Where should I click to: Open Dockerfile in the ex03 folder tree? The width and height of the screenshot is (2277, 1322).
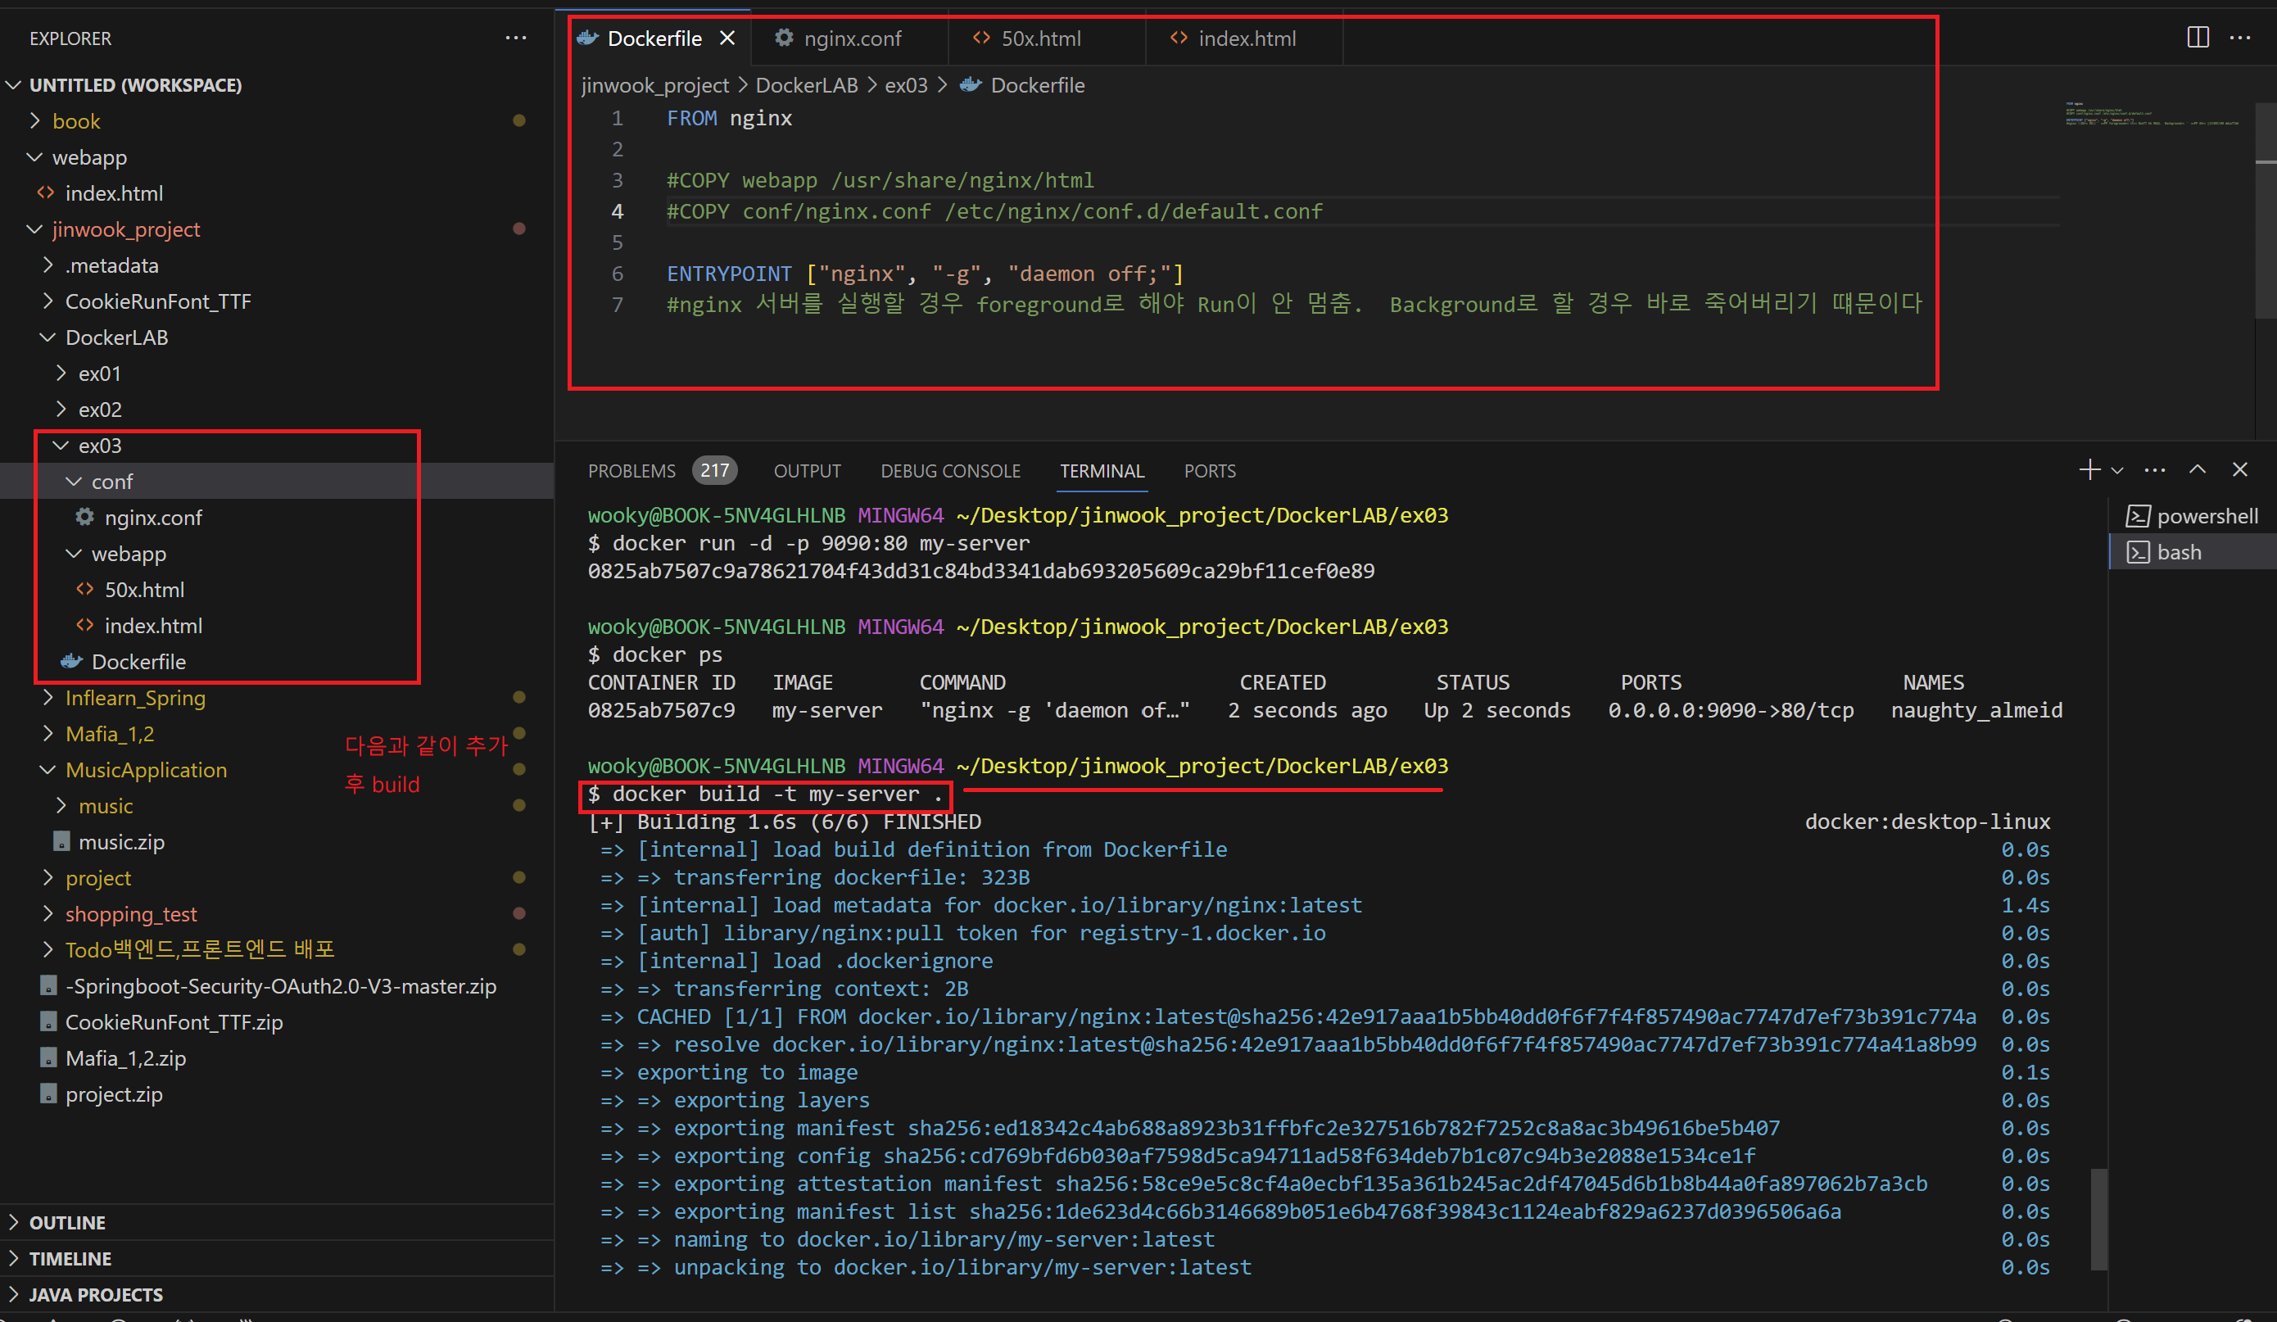point(138,662)
